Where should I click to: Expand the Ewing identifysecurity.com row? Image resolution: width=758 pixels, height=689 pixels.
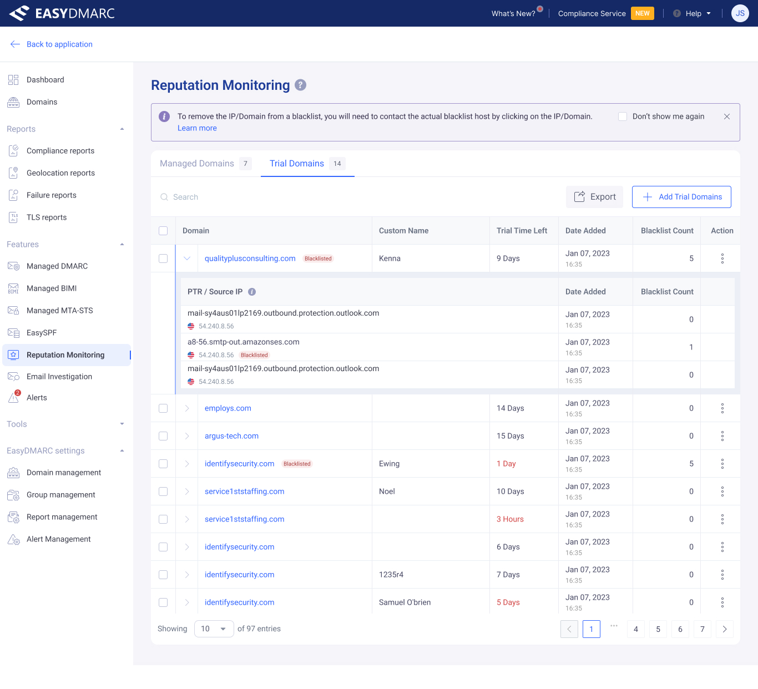click(x=187, y=464)
